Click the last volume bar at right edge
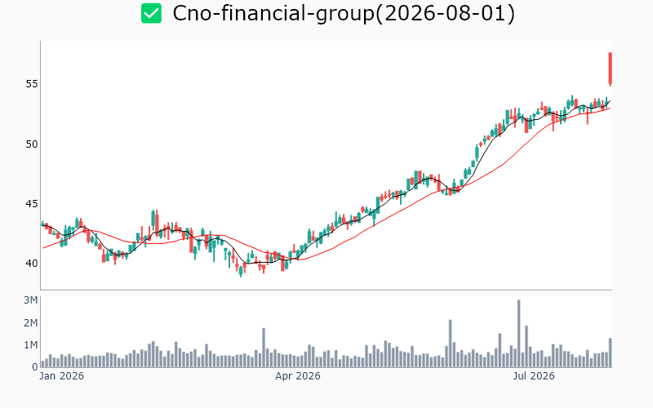The image size is (653, 408). [x=610, y=353]
